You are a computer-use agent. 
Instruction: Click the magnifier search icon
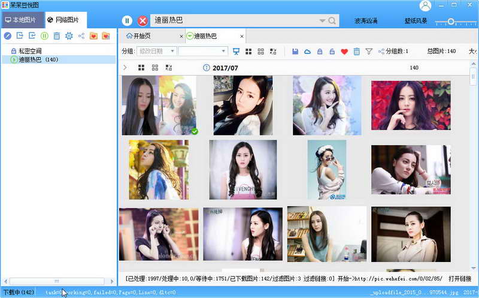(332, 21)
